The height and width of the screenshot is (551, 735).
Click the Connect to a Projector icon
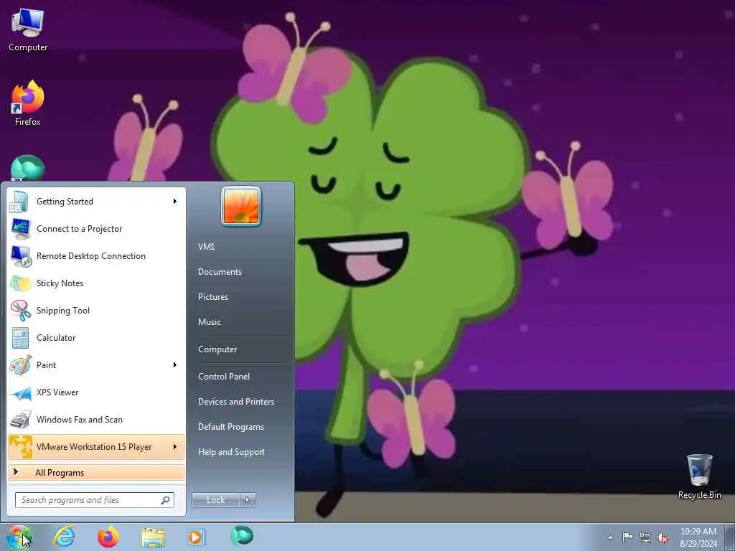(20, 229)
